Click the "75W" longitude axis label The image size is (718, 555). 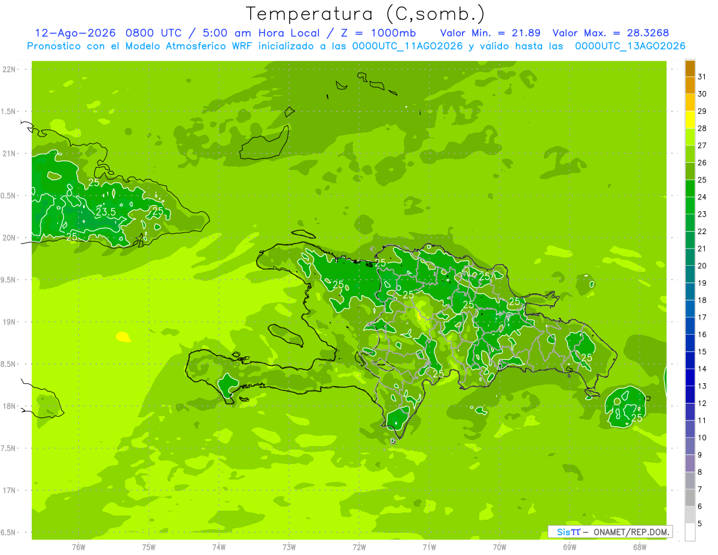pos(149,547)
